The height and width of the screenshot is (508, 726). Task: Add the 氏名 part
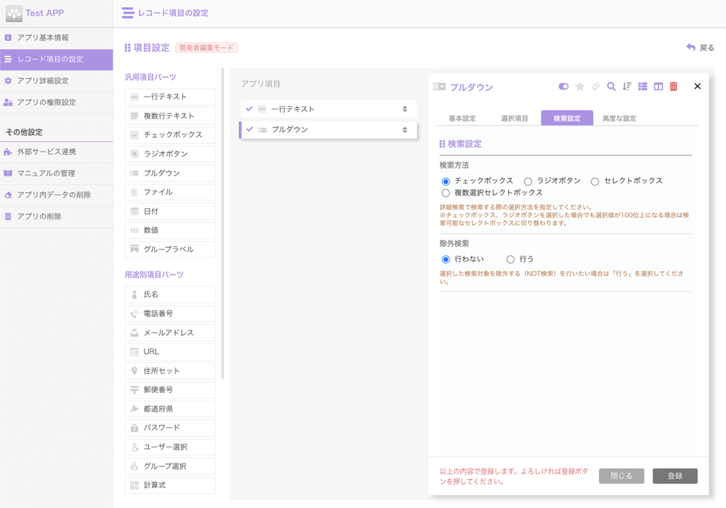click(170, 295)
